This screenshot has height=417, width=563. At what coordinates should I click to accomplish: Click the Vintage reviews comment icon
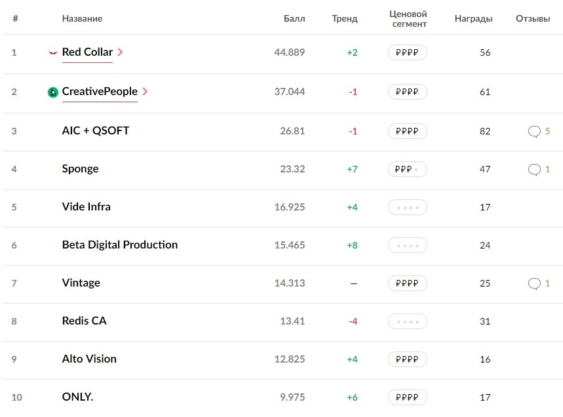click(x=534, y=283)
